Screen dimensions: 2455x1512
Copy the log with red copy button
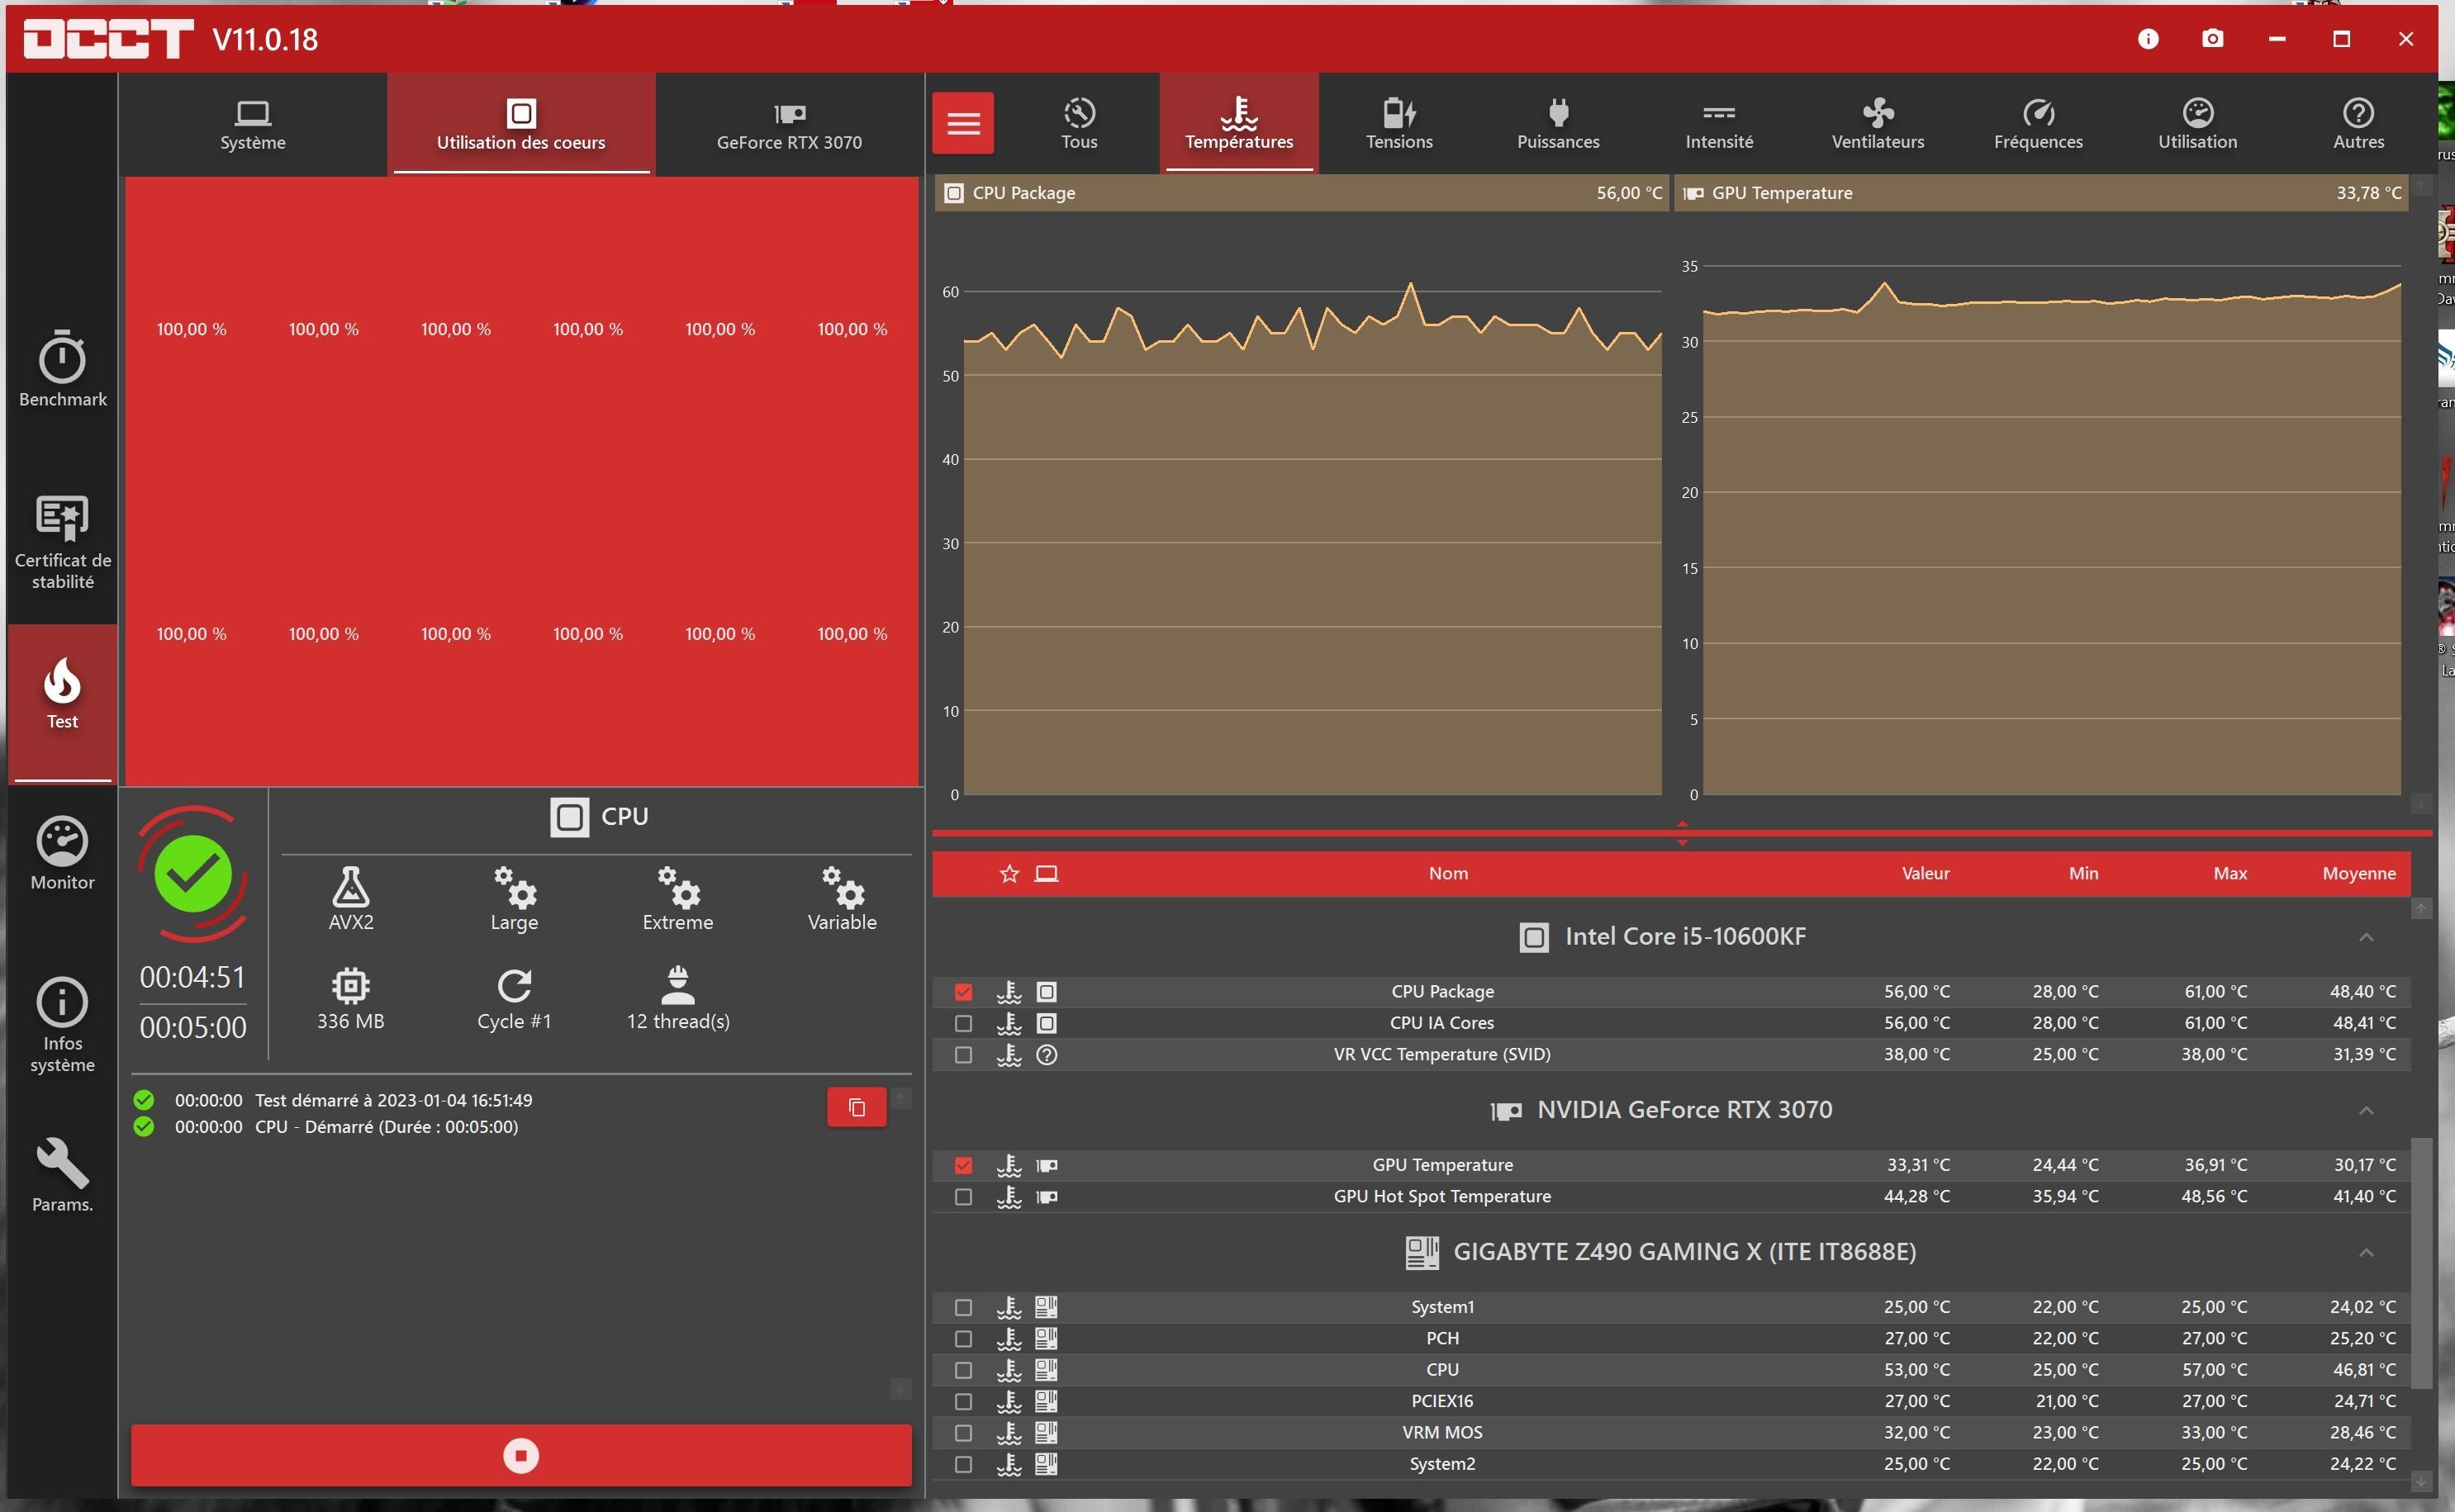coord(857,1107)
